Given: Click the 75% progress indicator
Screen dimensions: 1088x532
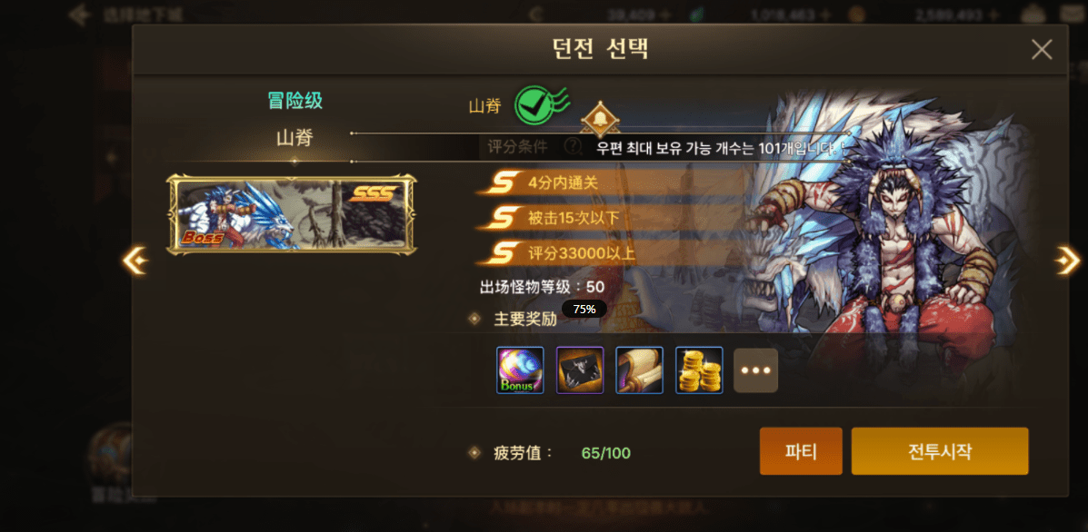Looking at the screenshot, I should point(584,309).
